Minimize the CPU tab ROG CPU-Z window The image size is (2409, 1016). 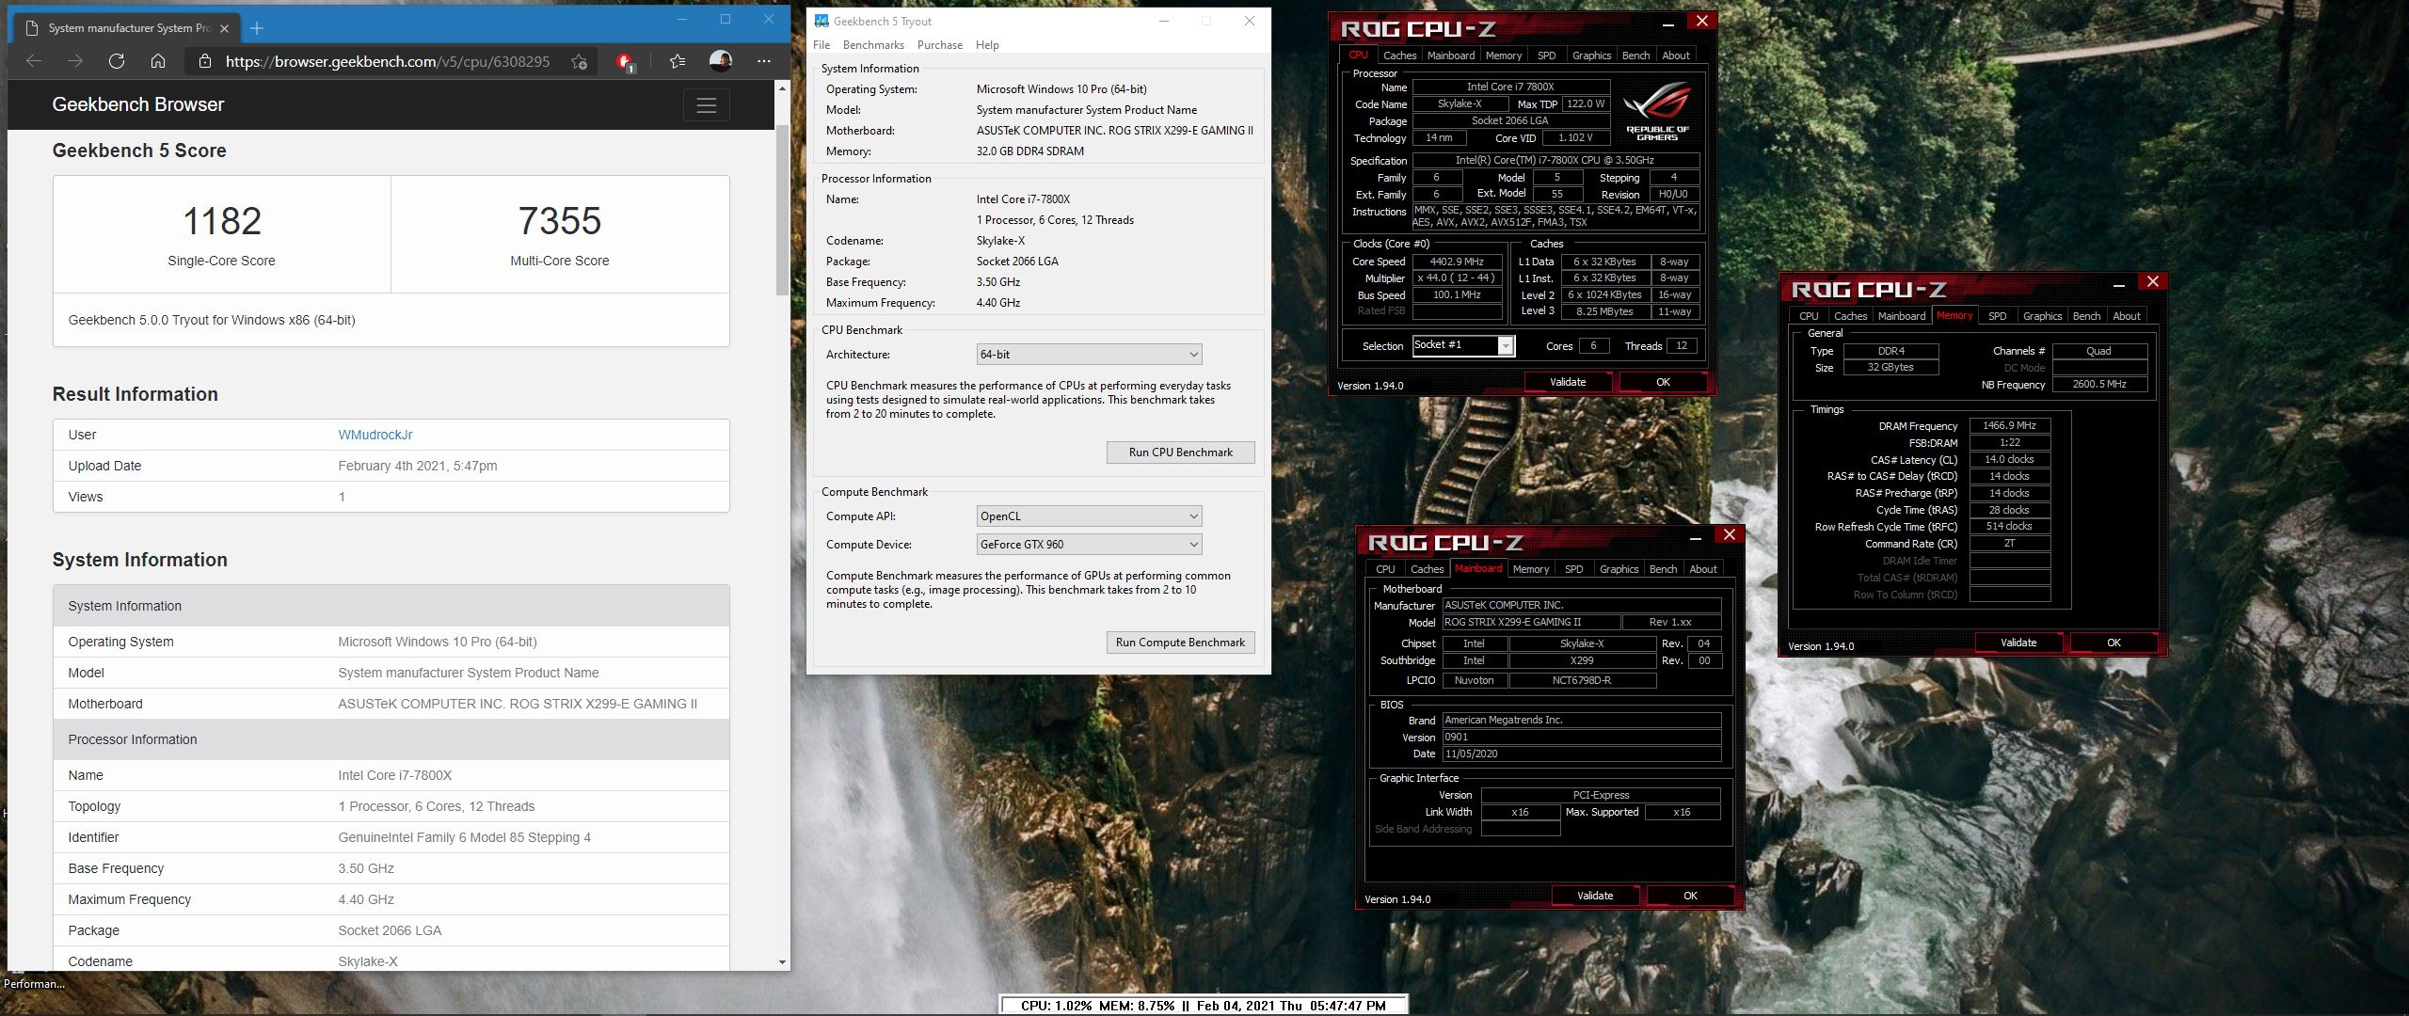pyautogui.click(x=1667, y=23)
